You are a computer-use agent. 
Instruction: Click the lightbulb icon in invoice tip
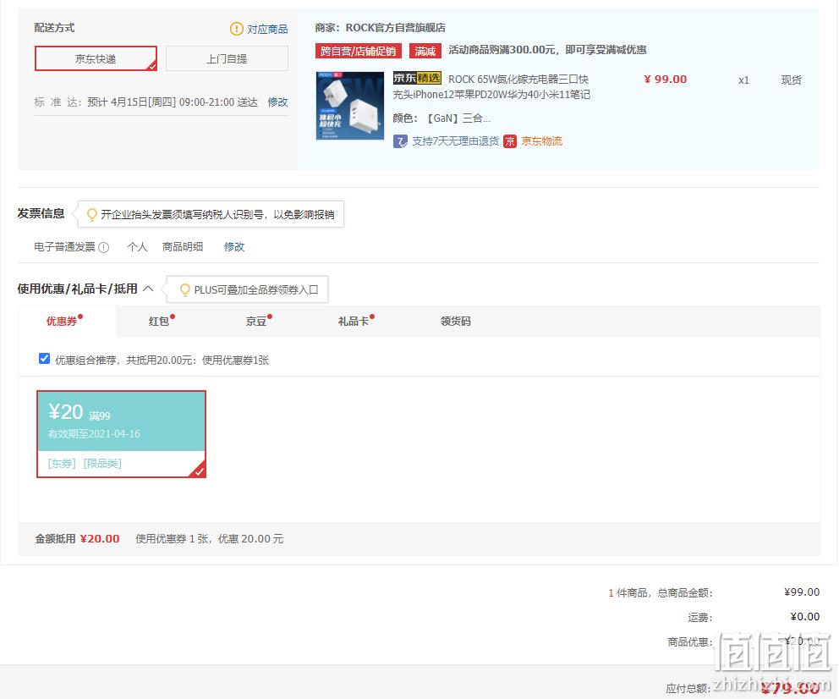(92, 215)
